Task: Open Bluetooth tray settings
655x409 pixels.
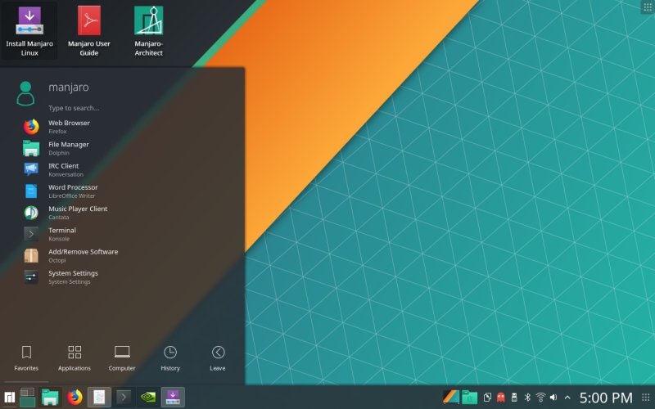Action: tap(527, 398)
